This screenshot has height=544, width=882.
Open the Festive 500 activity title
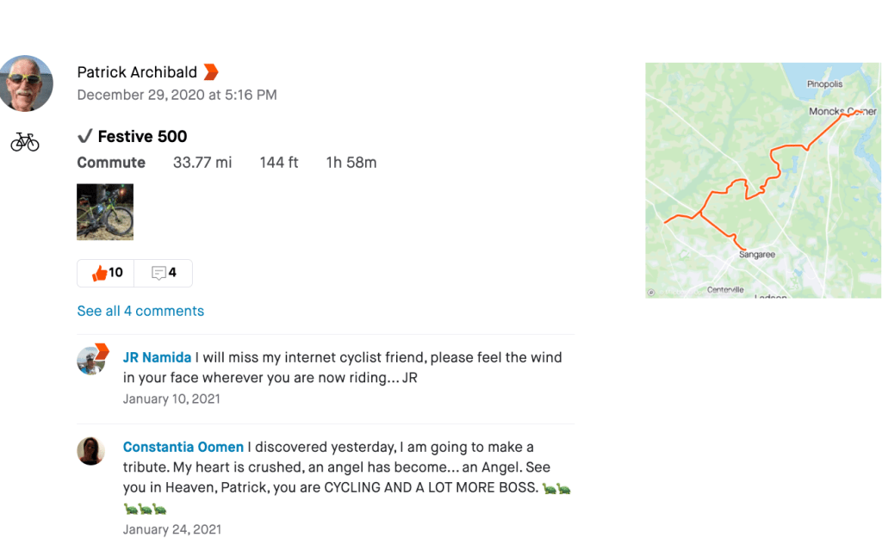[x=142, y=136]
